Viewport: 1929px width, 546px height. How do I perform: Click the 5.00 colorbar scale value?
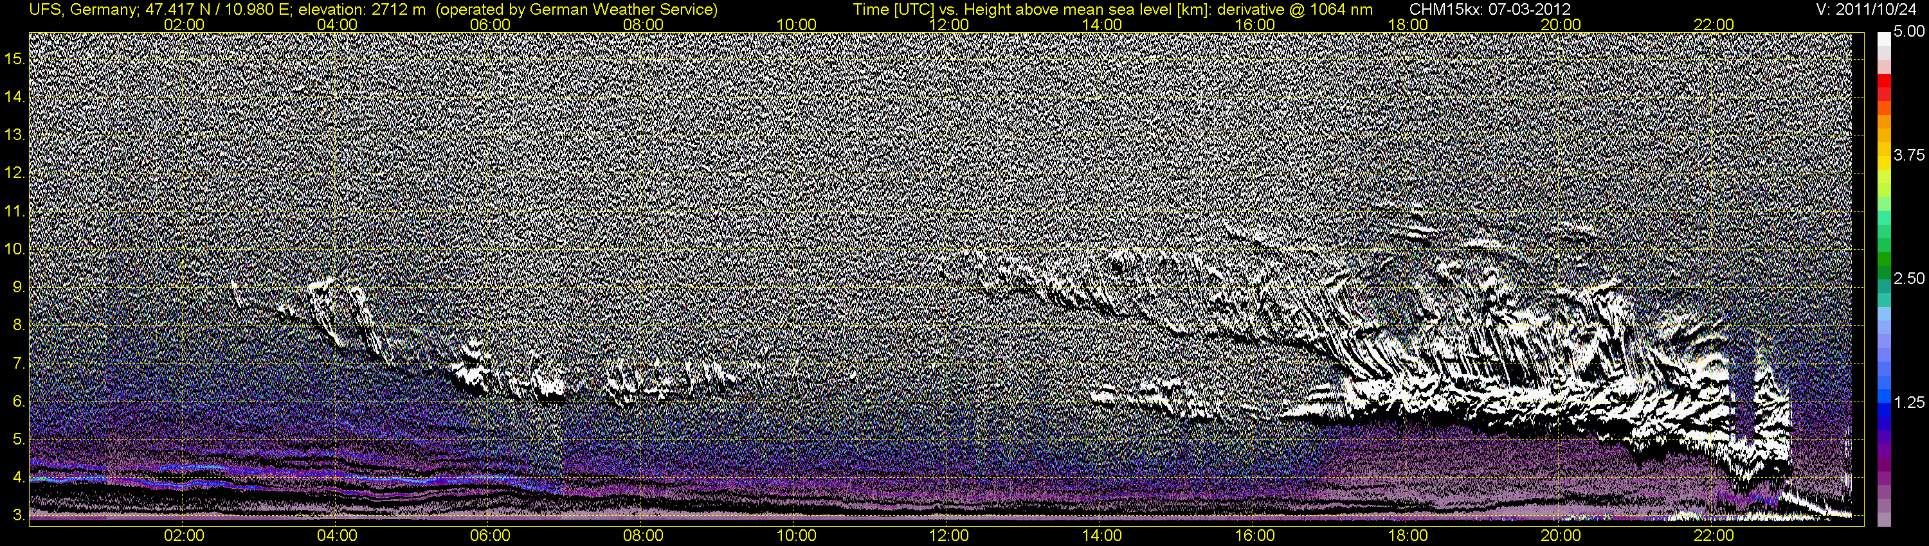point(1909,32)
